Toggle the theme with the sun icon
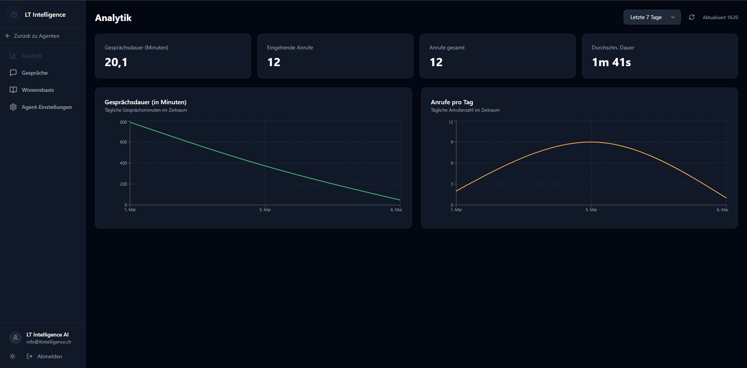Viewport: 747px width, 368px height. pyautogui.click(x=12, y=356)
